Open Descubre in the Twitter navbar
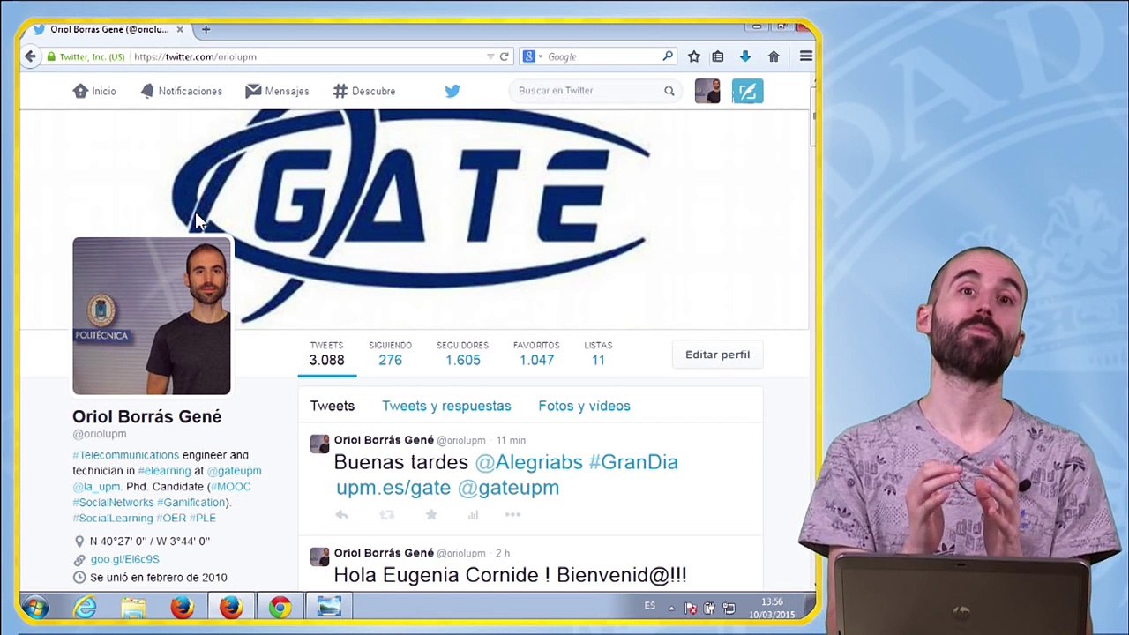The image size is (1129, 635). (x=364, y=91)
